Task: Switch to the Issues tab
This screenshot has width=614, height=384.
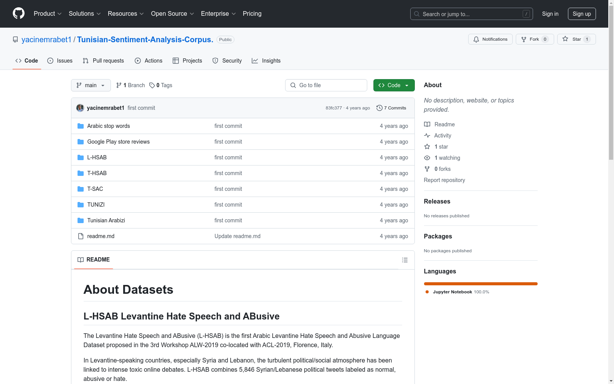Action: pyautogui.click(x=60, y=61)
